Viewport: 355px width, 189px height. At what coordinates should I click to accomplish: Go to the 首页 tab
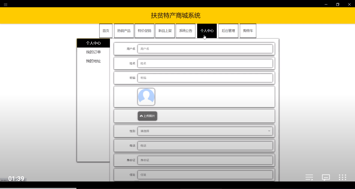coord(106,31)
